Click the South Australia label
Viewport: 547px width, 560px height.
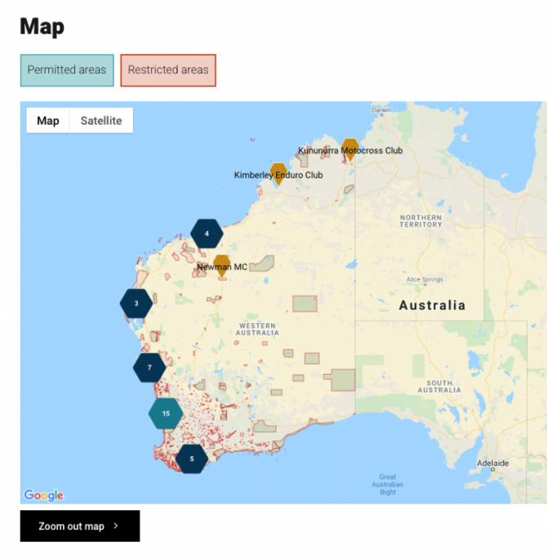point(439,386)
